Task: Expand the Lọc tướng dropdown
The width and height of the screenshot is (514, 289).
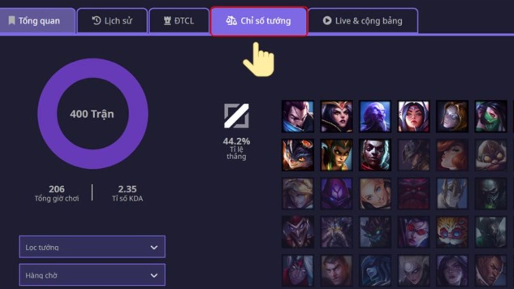Action: click(92, 247)
